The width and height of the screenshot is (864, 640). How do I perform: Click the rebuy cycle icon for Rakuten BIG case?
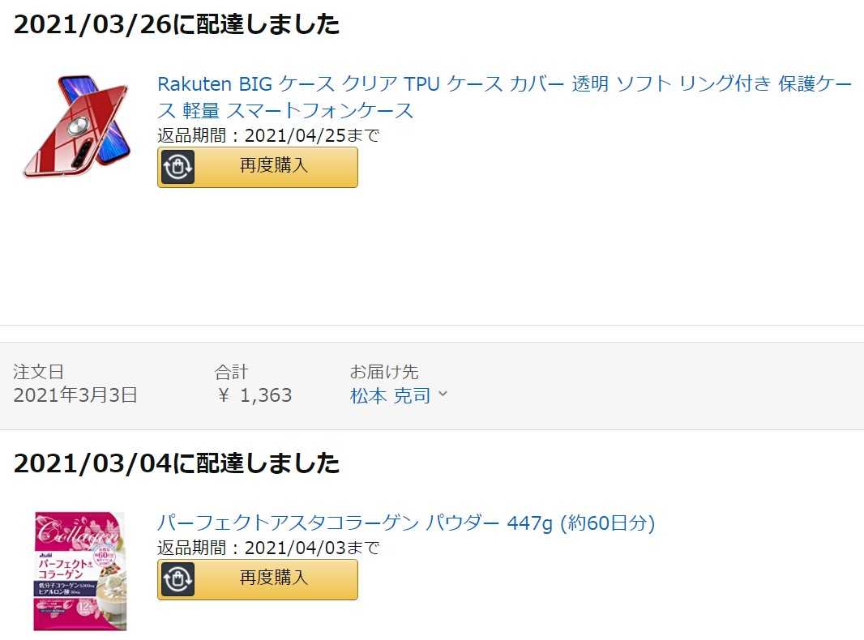pos(177,167)
